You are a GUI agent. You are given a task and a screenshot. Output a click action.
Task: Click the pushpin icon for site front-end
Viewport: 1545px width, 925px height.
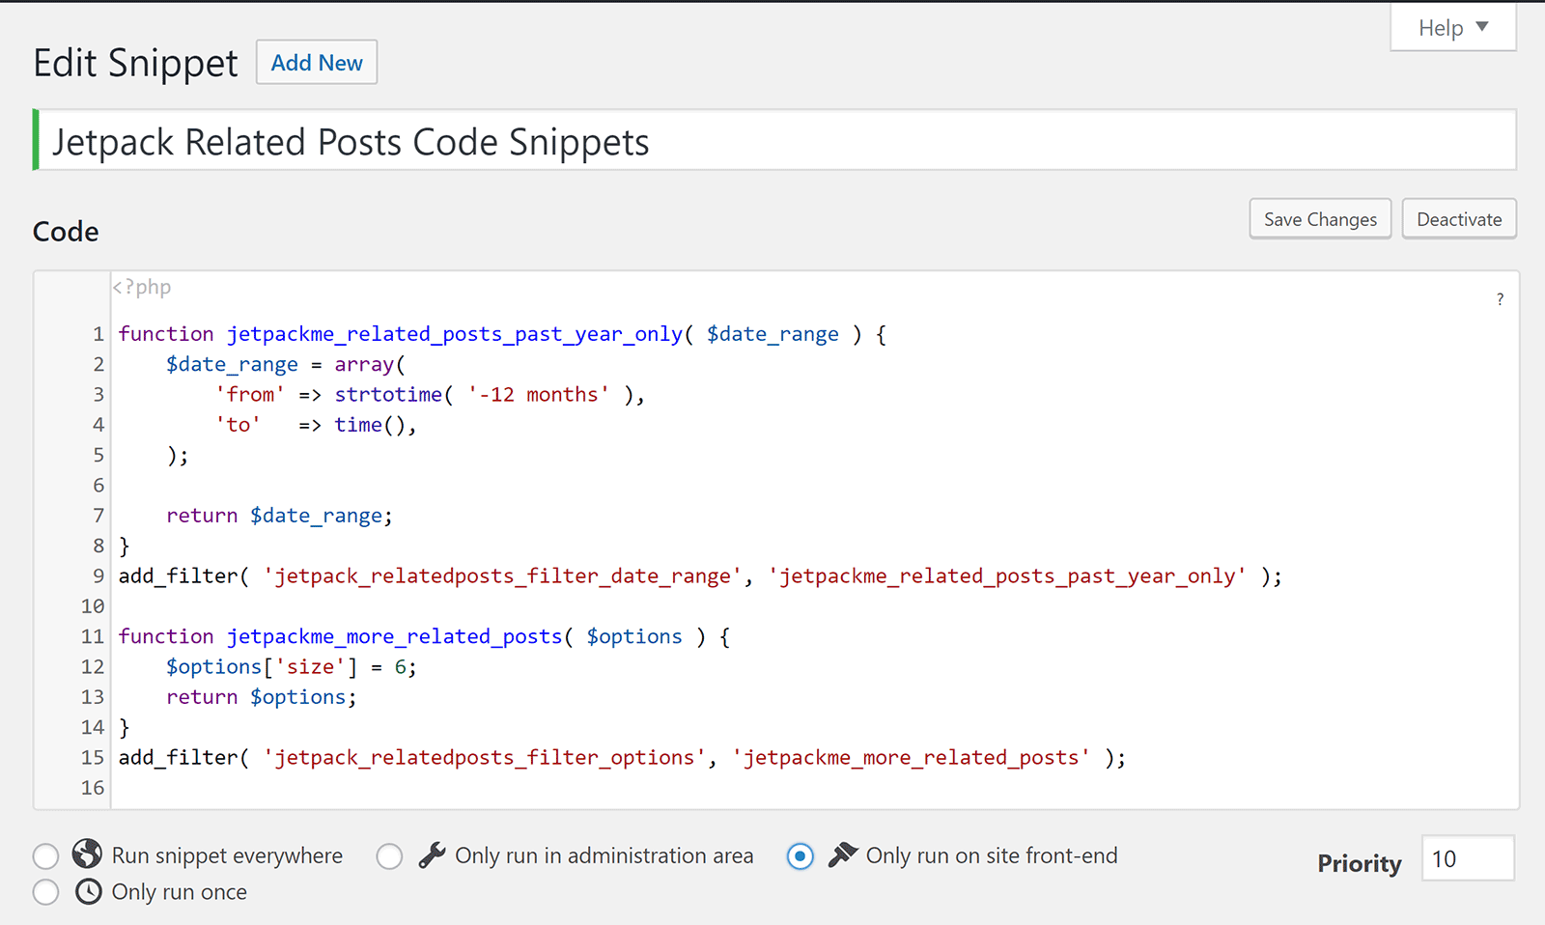[842, 855]
